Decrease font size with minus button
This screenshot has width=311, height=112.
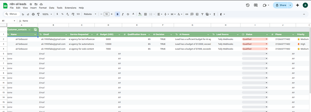101,14
